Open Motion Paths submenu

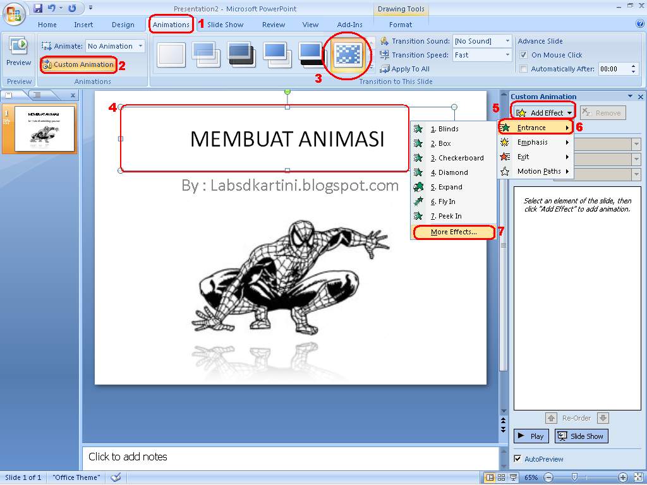tap(536, 171)
